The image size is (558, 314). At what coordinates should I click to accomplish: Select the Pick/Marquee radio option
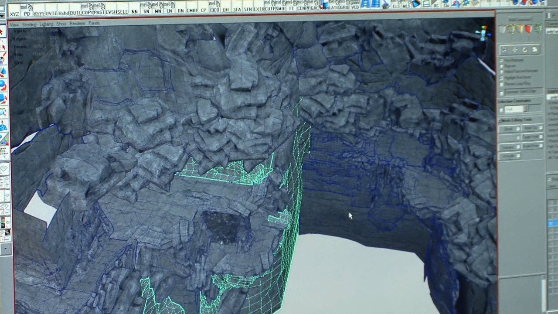tap(502, 60)
